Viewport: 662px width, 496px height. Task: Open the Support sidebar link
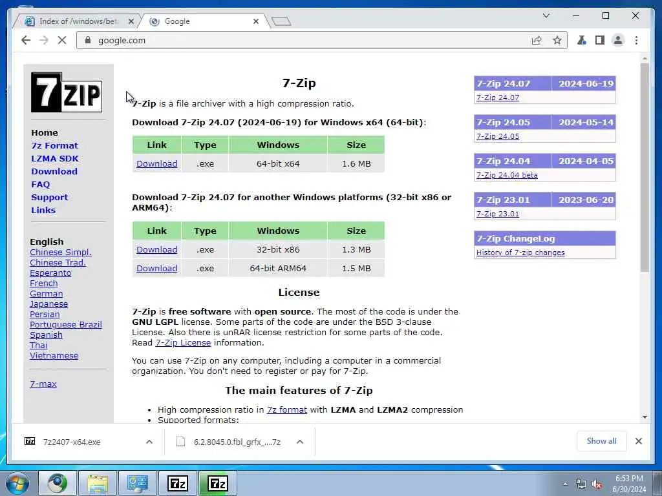click(x=49, y=197)
